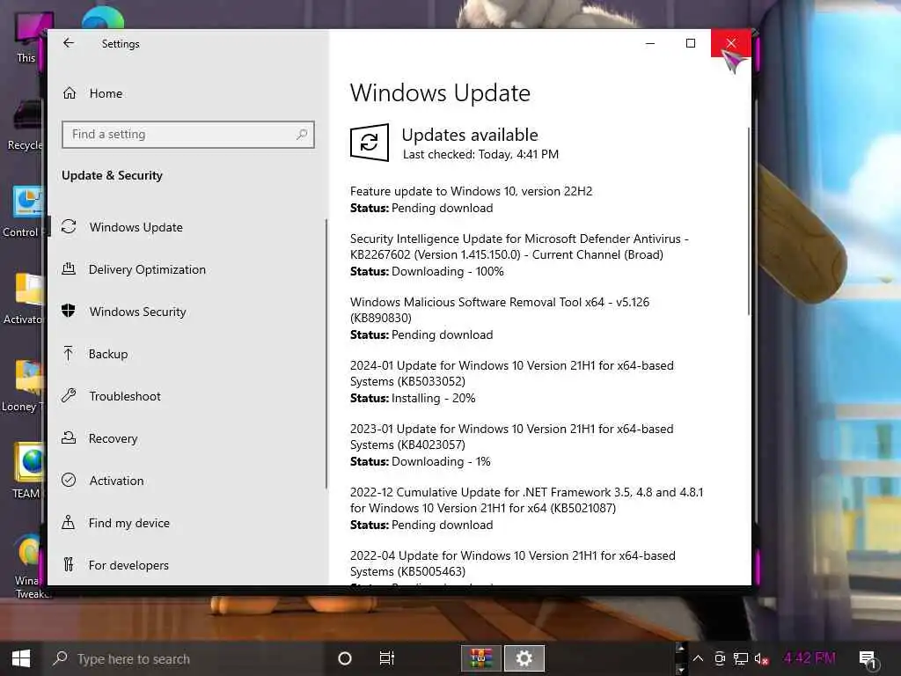The height and width of the screenshot is (676, 901).
Task: Click the Find my device person icon
Action: (x=69, y=522)
